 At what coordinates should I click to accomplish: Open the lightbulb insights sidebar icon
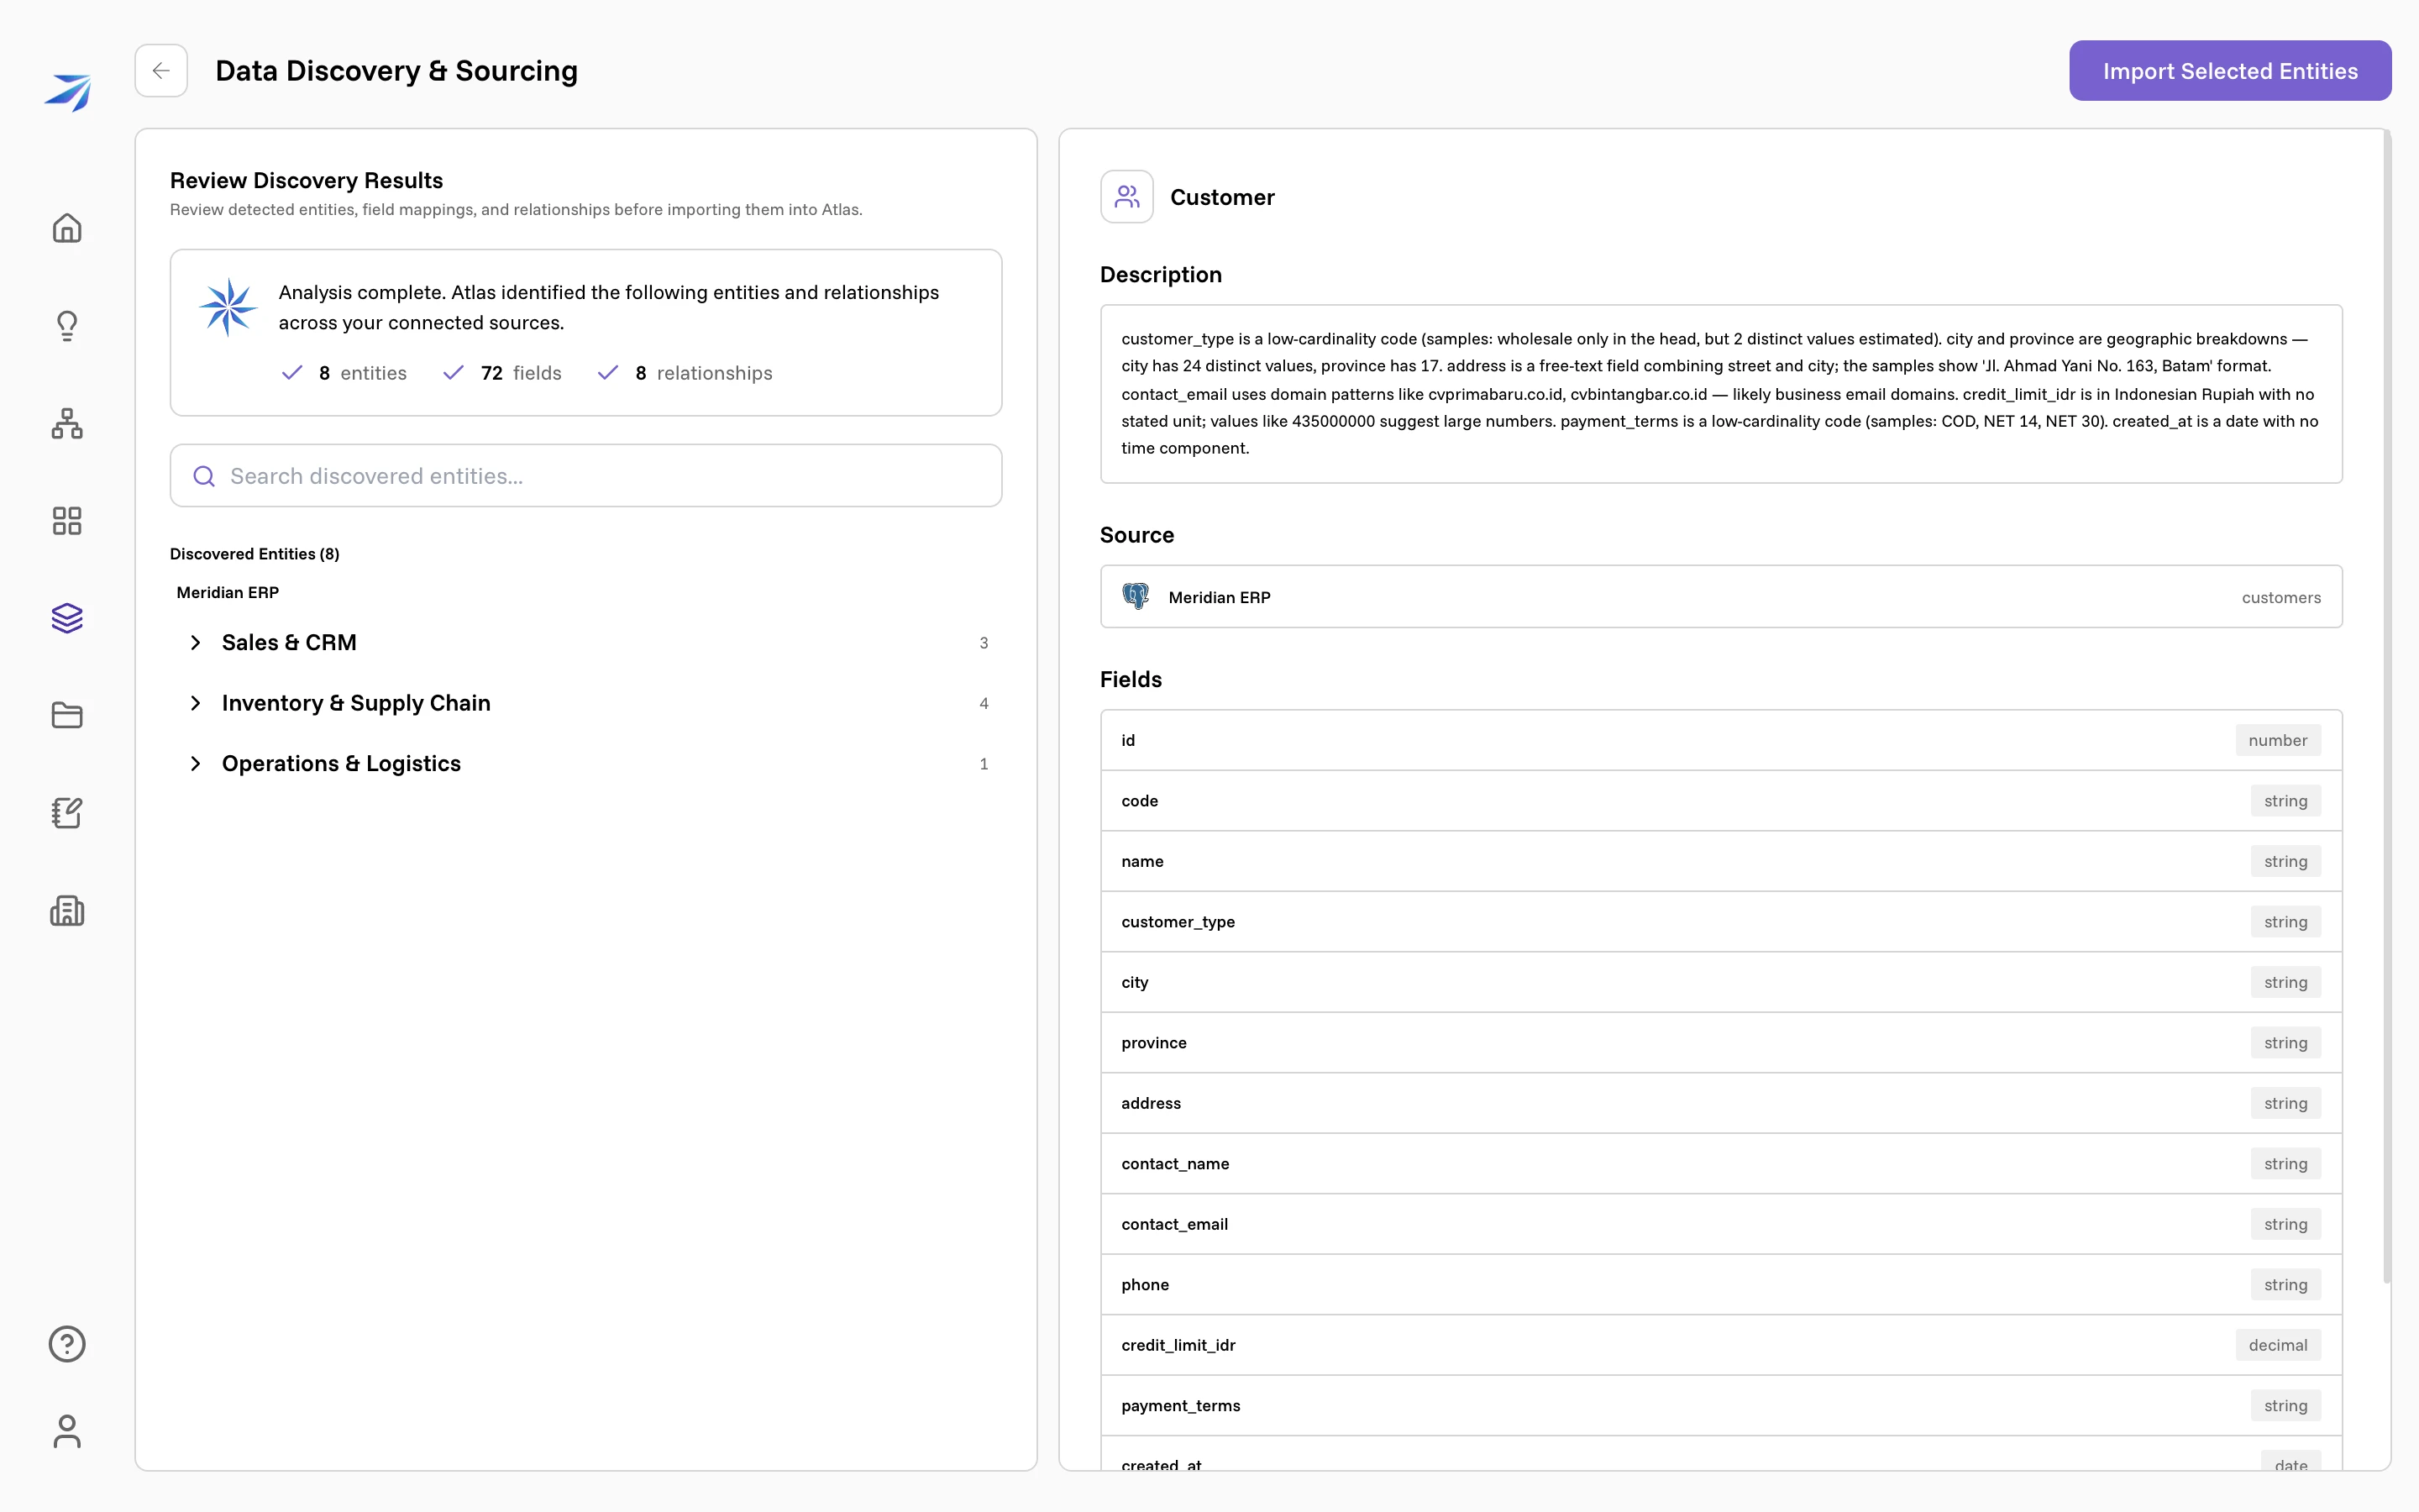(67, 326)
